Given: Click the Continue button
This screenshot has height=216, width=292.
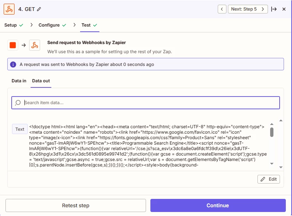Looking at the screenshot, I should (x=218, y=205).
